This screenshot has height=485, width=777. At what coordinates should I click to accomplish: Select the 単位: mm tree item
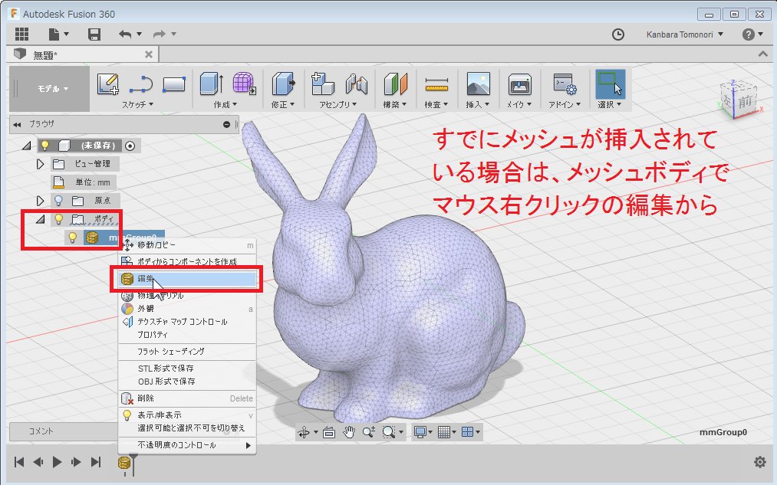(84, 182)
